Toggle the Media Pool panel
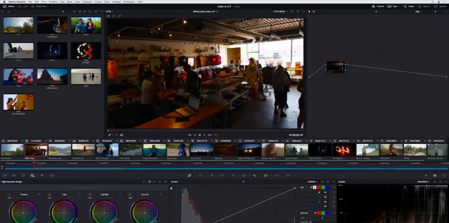 coord(38,6)
